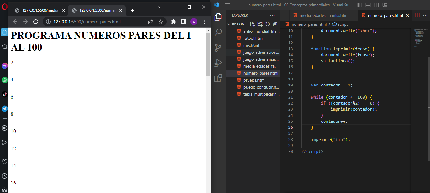Collapse the 02 CON... folder section
This screenshot has height=193, width=430.
pyautogui.click(x=229, y=24)
